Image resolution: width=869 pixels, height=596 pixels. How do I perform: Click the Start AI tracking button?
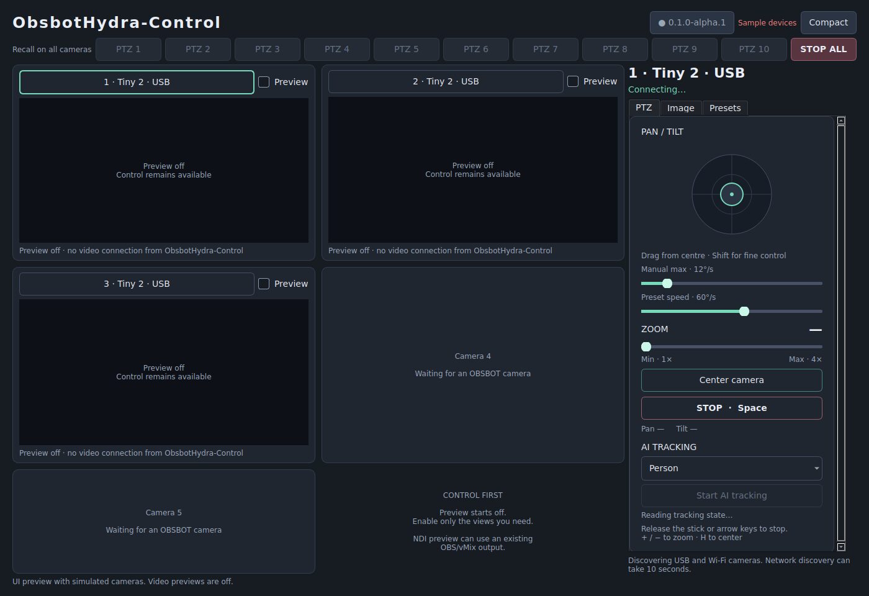732,495
